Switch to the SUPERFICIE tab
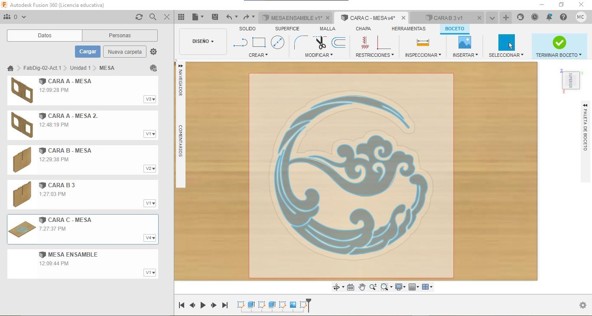The image size is (592, 316). click(x=287, y=29)
